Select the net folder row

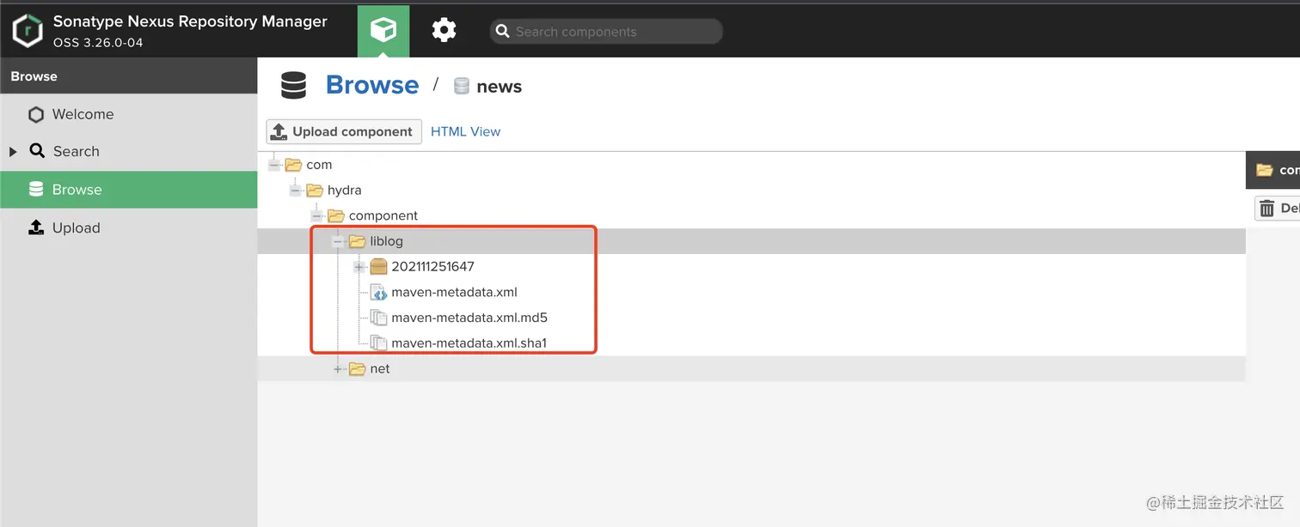(x=751, y=369)
